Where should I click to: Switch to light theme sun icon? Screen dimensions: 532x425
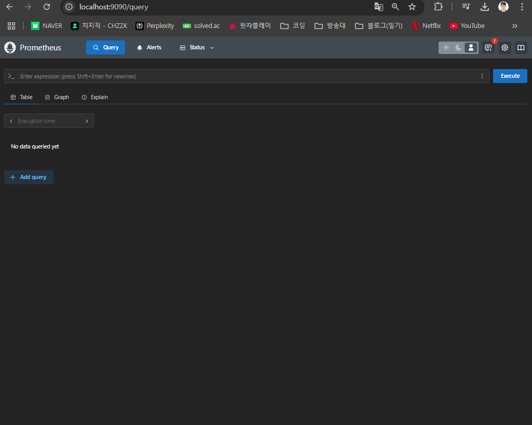pos(446,48)
